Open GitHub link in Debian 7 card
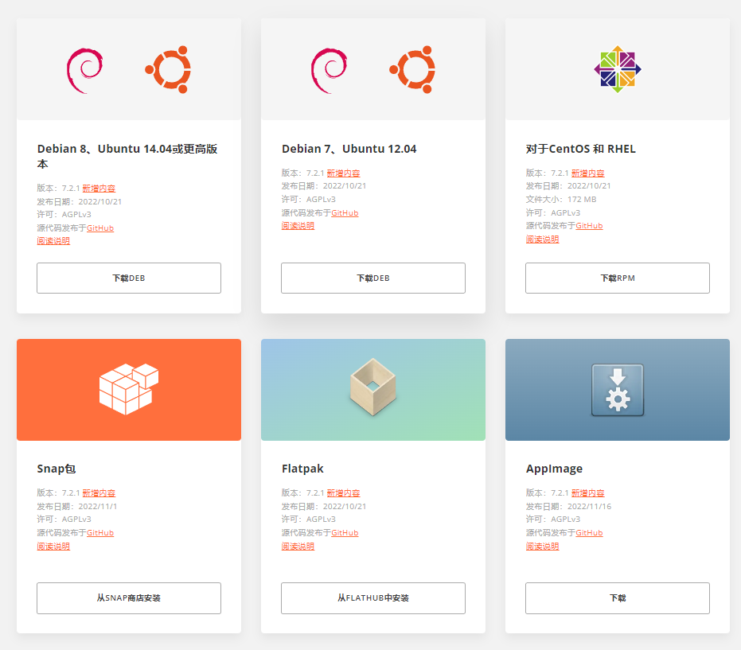741x650 pixels. pyautogui.click(x=345, y=212)
